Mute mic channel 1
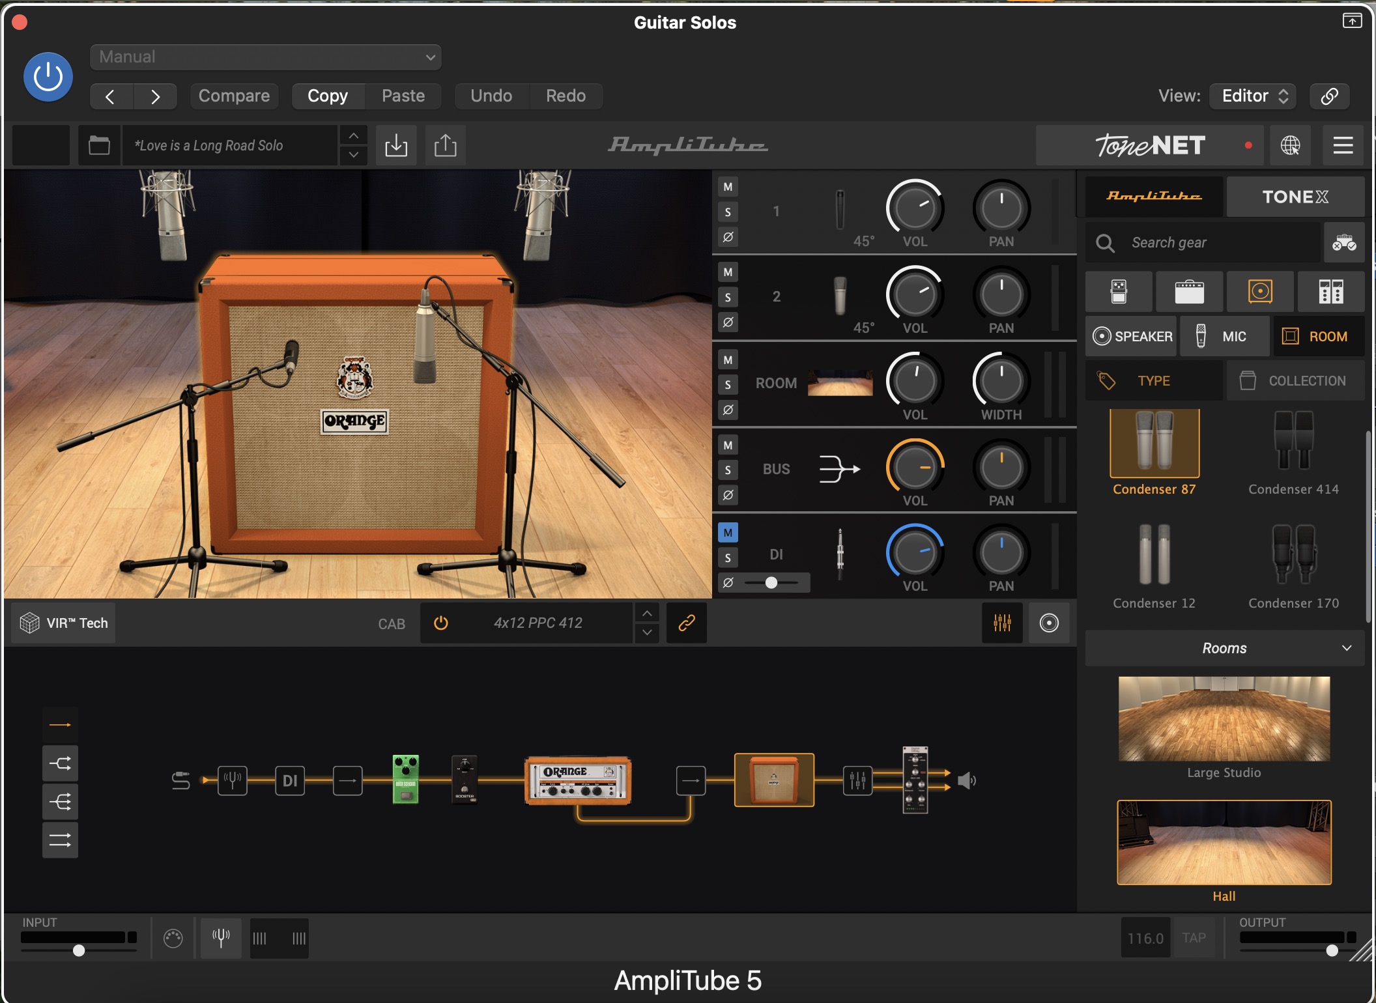1376x1003 pixels. pyautogui.click(x=728, y=187)
